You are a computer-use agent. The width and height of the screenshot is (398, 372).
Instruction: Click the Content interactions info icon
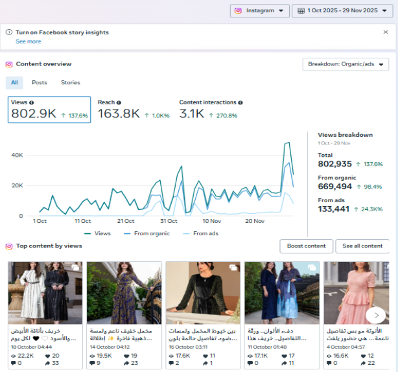(240, 102)
